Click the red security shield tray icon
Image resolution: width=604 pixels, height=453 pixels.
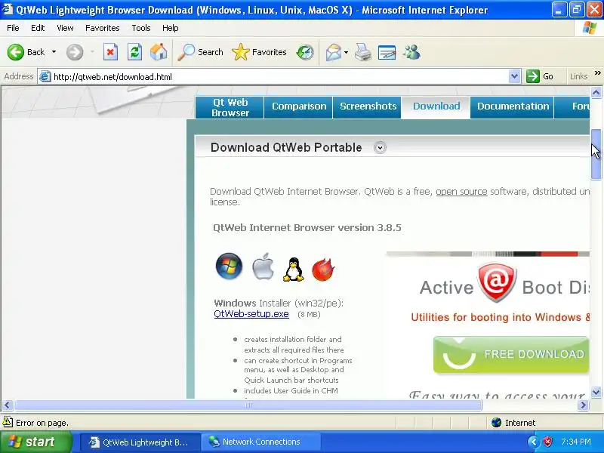click(x=547, y=442)
